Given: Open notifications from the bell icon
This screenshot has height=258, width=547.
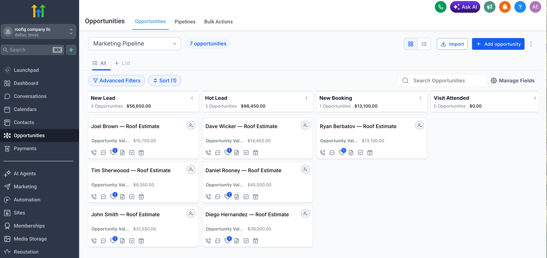Looking at the screenshot, I should [505, 7].
